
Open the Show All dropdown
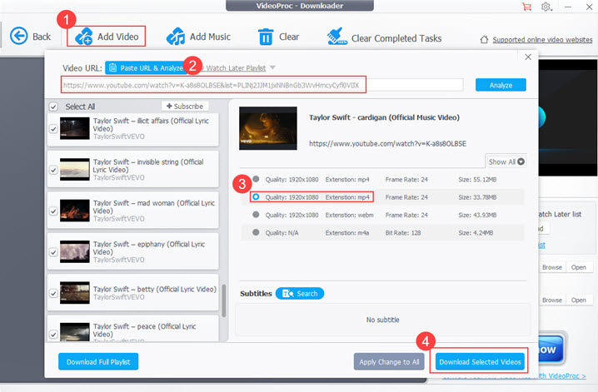tap(506, 162)
